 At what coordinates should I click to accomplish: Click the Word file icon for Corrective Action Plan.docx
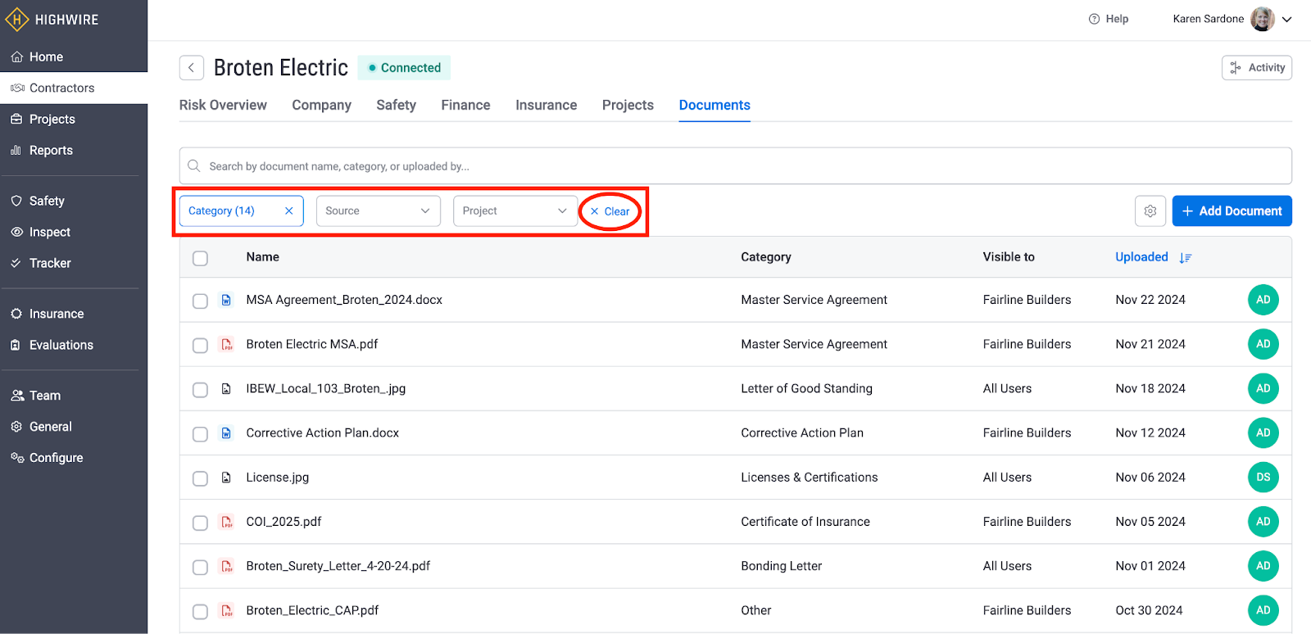click(227, 432)
